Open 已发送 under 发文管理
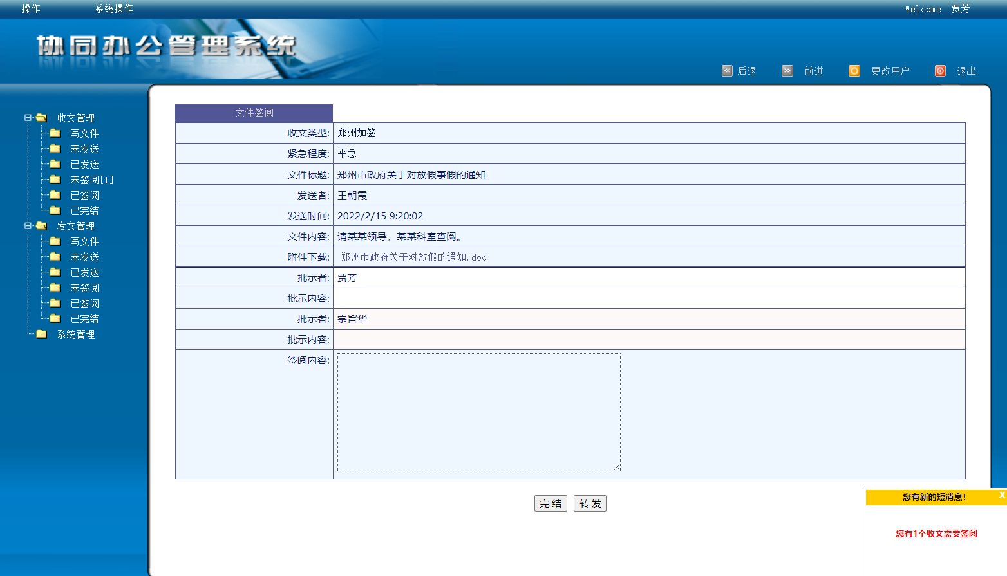The height and width of the screenshot is (576, 1007). click(x=84, y=272)
